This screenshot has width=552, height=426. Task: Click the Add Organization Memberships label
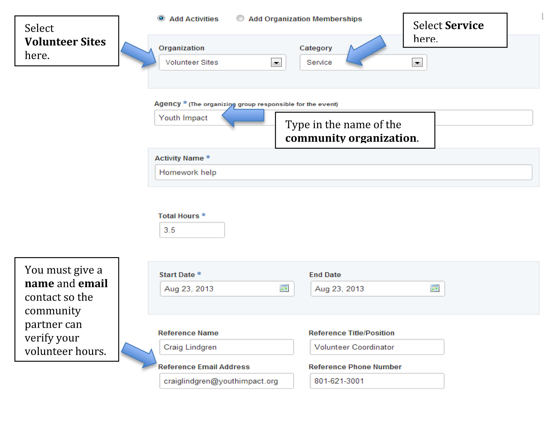click(305, 19)
